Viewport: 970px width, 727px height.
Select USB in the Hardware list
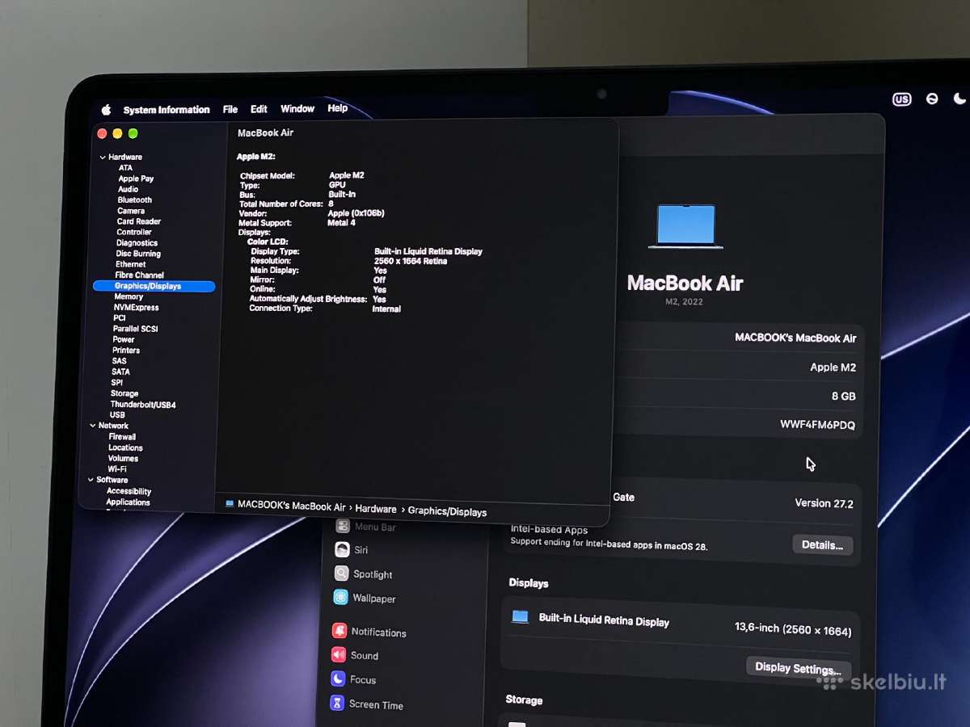pos(117,415)
